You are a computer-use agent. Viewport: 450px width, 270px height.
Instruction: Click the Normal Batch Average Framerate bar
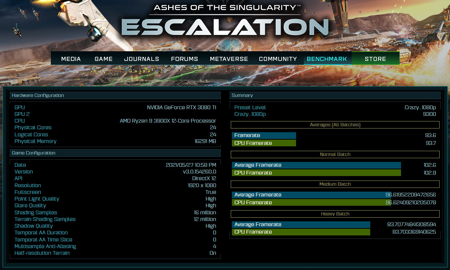pos(316,165)
